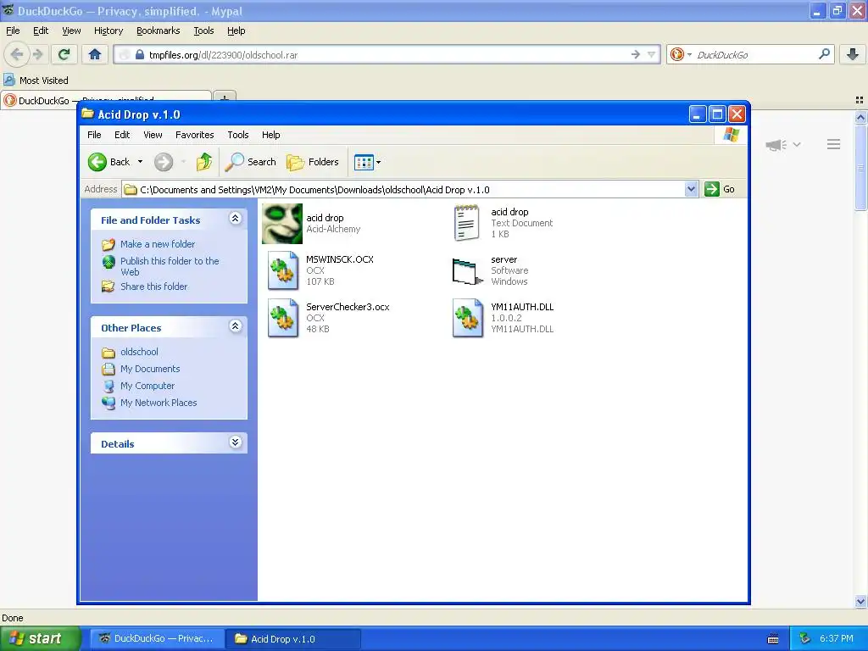868x651 pixels.
Task: Open the Explorer address bar dropdown
Action: click(x=691, y=189)
